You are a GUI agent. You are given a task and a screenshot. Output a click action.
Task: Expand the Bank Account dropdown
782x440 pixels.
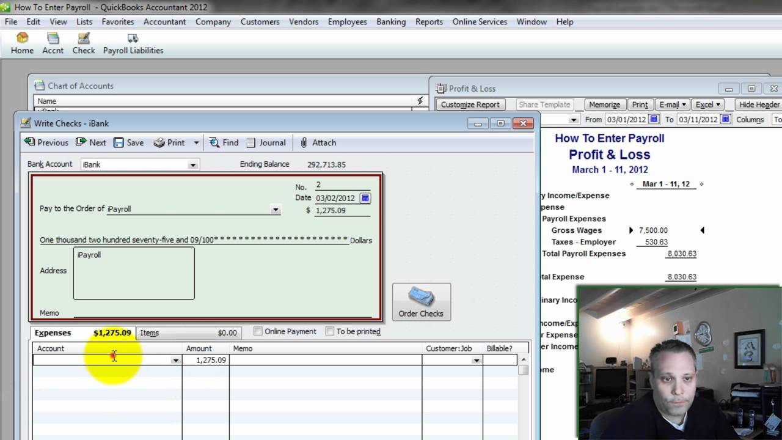192,165
